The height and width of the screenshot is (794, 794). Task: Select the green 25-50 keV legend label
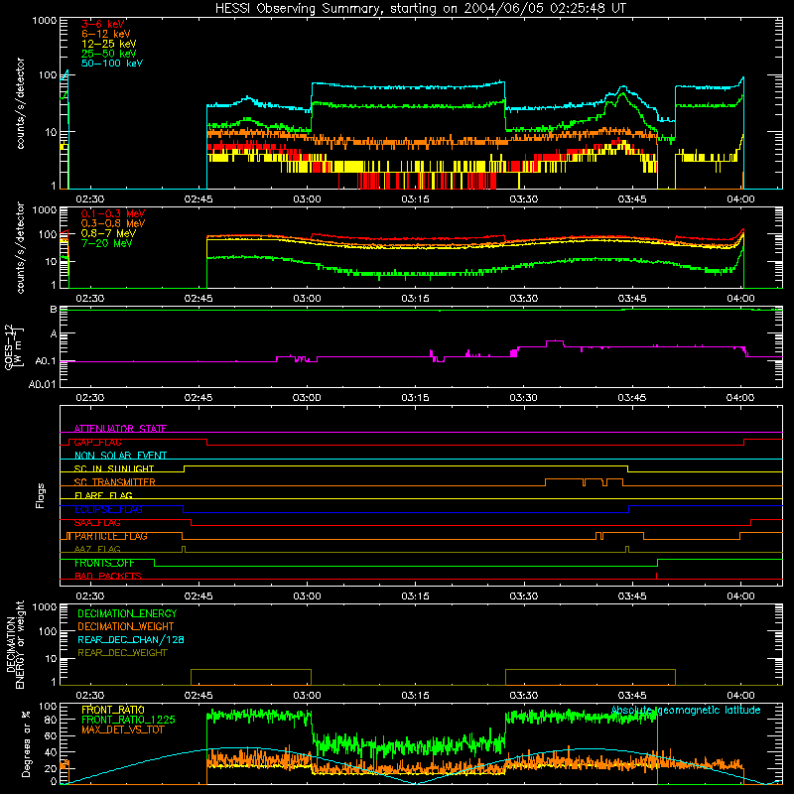coord(109,54)
